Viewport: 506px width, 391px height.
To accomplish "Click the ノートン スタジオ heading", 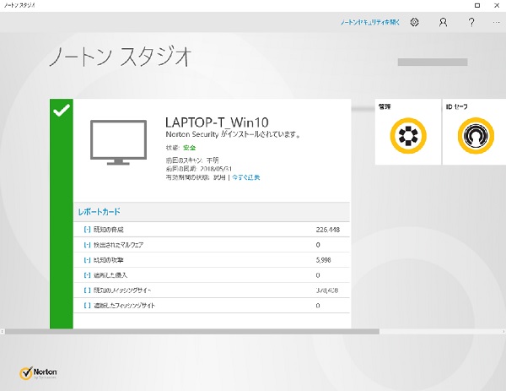I will [120, 57].
